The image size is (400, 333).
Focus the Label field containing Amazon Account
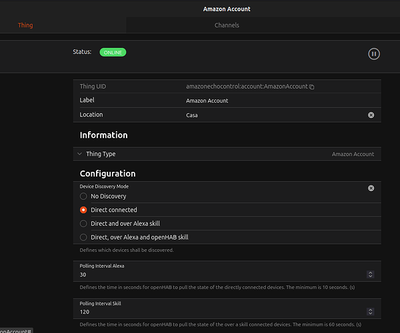click(267, 101)
